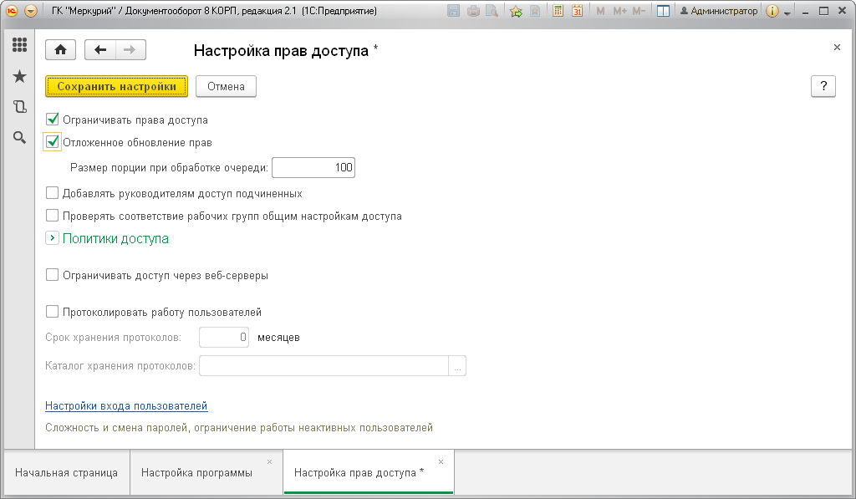Open help with the question mark button
The height and width of the screenshot is (499, 856).
click(x=823, y=86)
